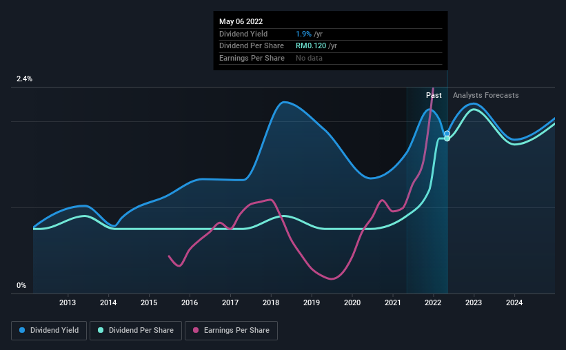
Task: Select the 2023 x-axis label
Action: pos(473,302)
